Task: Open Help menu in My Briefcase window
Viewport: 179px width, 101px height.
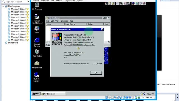Action: [71, 21]
